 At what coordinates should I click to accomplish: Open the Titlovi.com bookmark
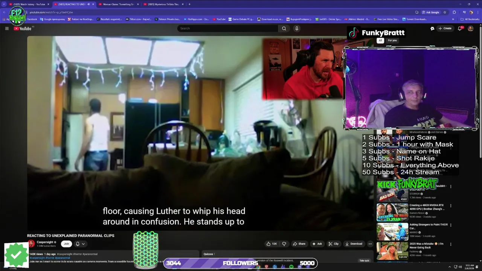pyautogui.click(x=139, y=19)
